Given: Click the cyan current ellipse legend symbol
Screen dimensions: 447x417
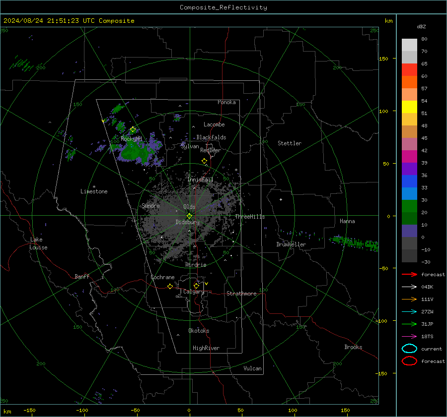Looking at the screenshot, I should pyautogui.click(x=409, y=349).
